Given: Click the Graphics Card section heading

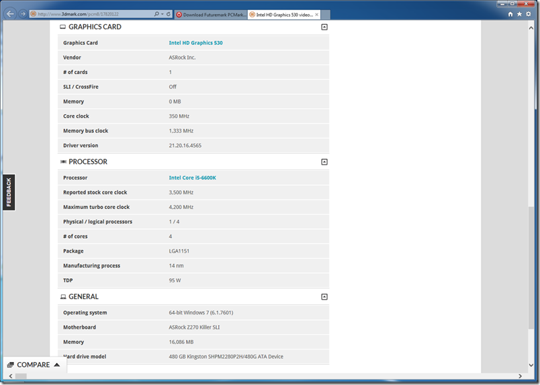Looking at the screenshot, I should coord(95,27).
